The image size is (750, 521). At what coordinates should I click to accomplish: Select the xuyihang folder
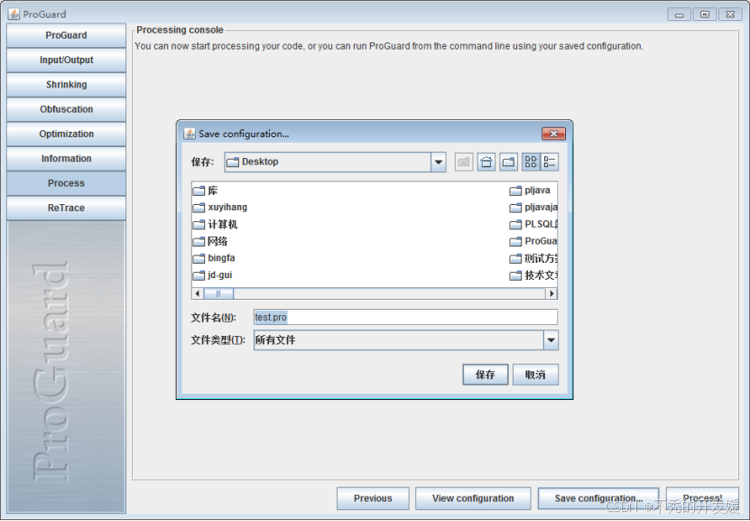220,208
